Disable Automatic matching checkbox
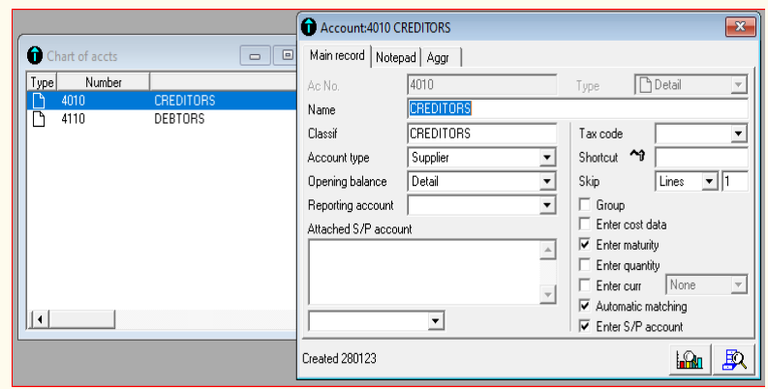 click(x=584, y=306)
